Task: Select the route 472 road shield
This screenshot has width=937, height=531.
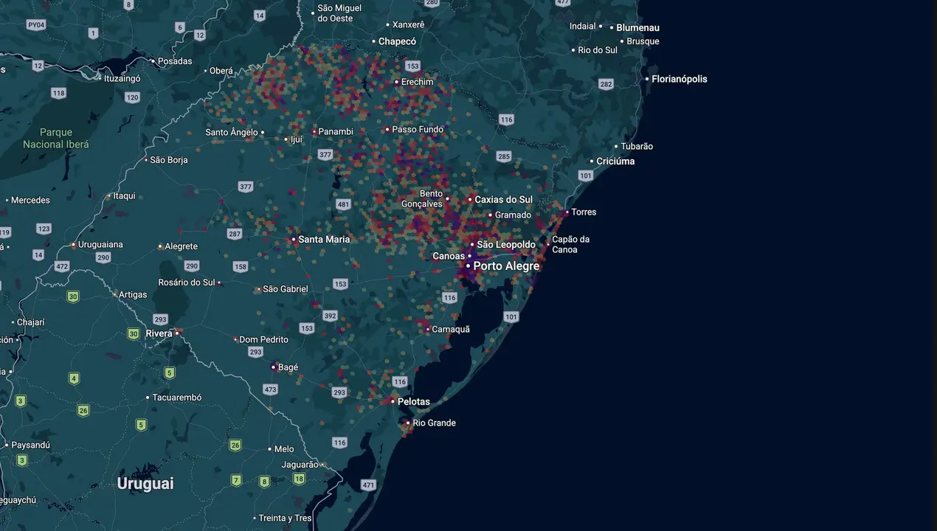Action: (x=62, y=266)
